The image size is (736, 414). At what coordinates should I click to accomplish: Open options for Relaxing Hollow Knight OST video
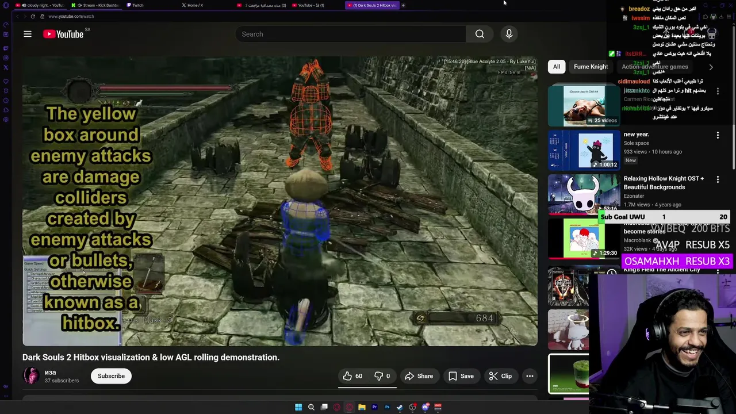pos(718,179)
